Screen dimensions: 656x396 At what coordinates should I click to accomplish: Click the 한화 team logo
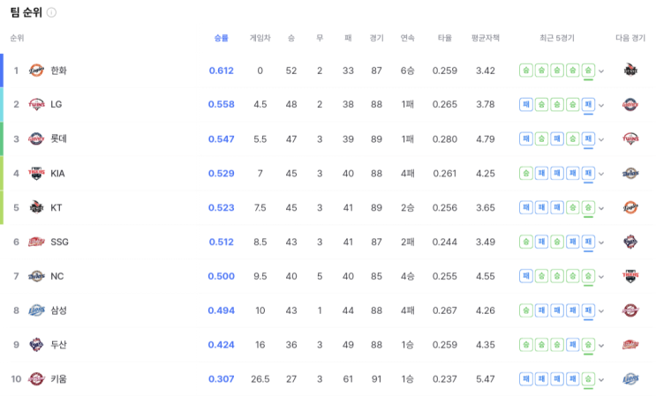point(36,71)
